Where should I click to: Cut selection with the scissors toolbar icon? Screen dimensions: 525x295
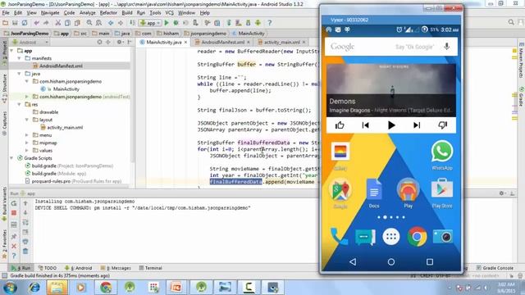[58, 23]
